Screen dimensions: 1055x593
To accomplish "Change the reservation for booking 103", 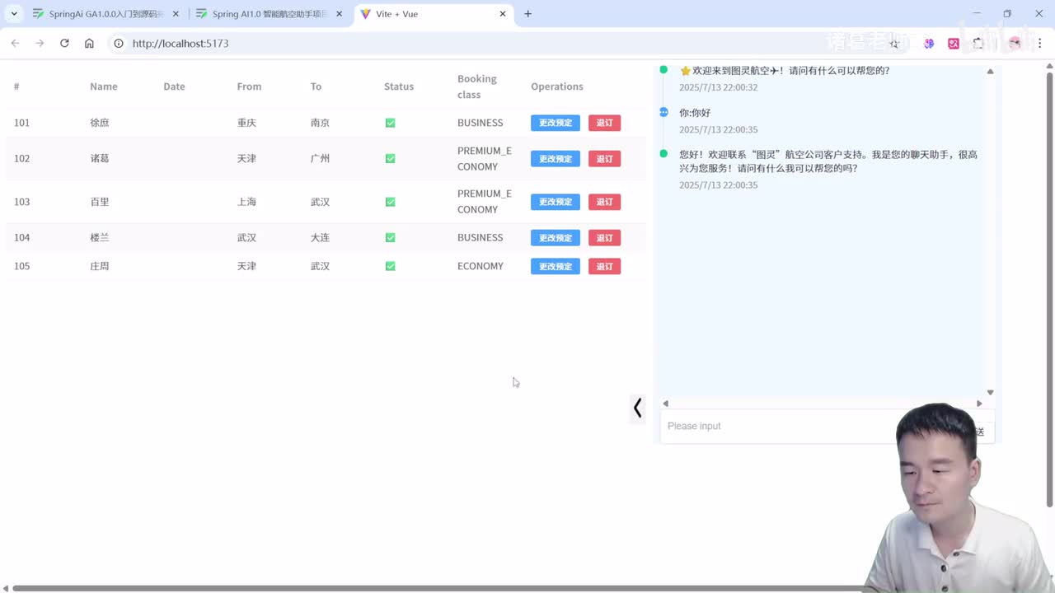I will pos(556,202).
